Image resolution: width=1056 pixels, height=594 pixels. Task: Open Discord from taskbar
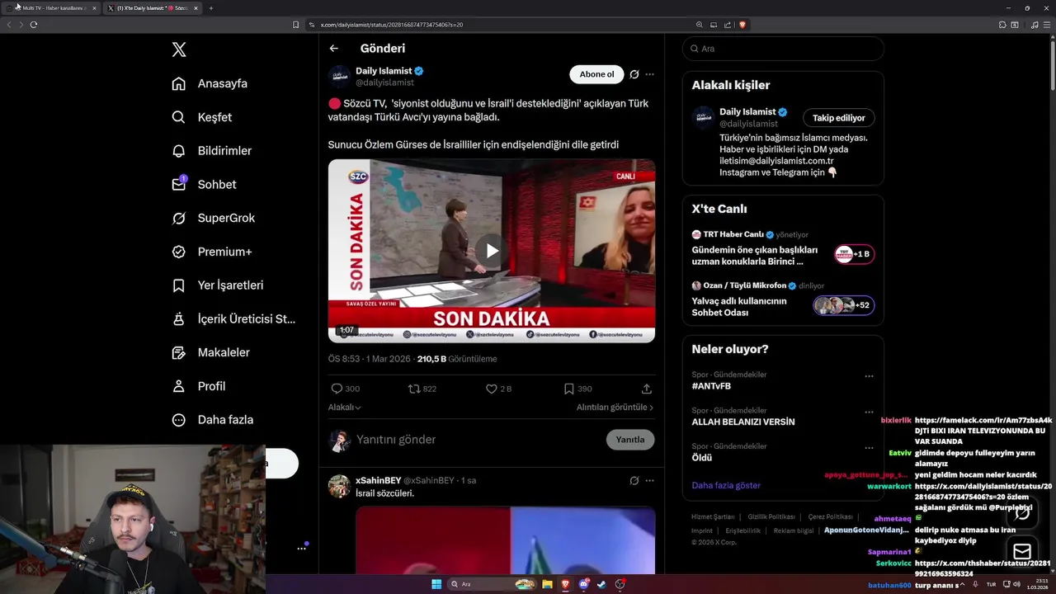click(x=584, y=584)
